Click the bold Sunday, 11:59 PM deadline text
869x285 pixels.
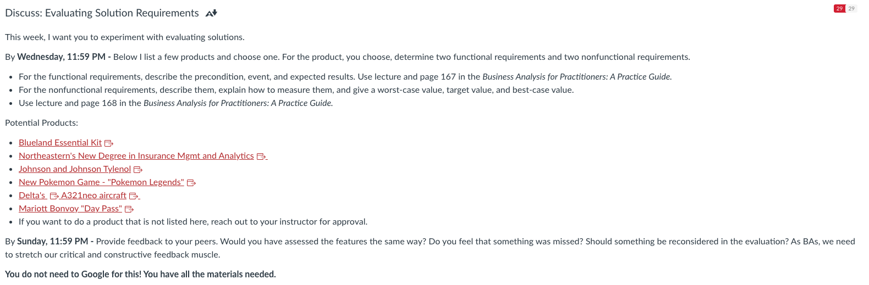click(53, 242)
